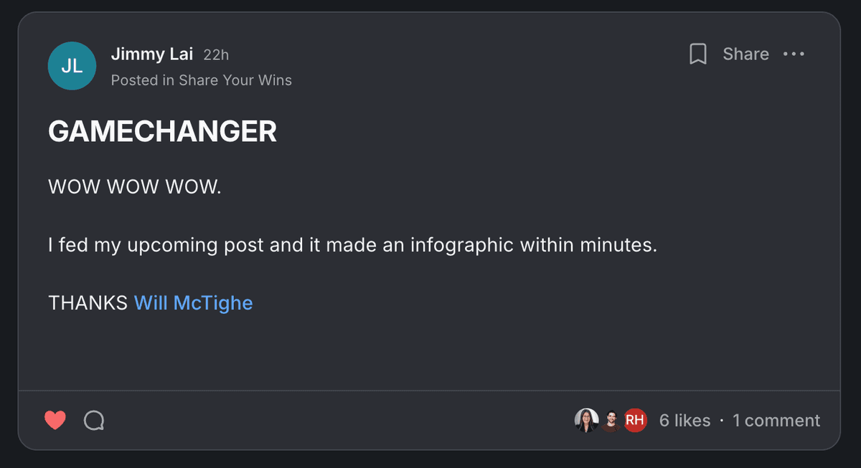Viewport: 861px width, 468px height.
Task: Save the post with the bookmark icon
Action: tap(697, 54)
